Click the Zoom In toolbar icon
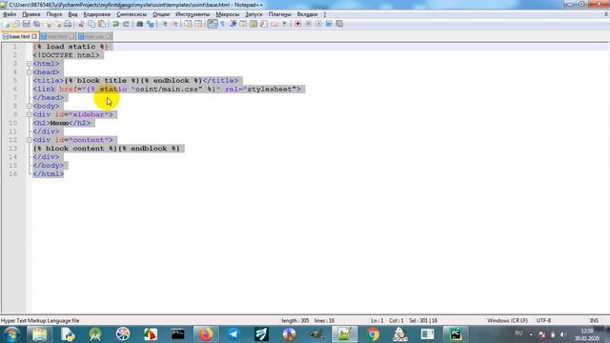 pyautogui.click(x=165, y=24)
